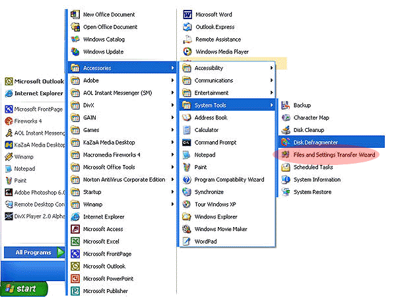Click the Microsoft Word icon
Screen dimensions: 396x297
pyautogui.click(x=187, y=15)
